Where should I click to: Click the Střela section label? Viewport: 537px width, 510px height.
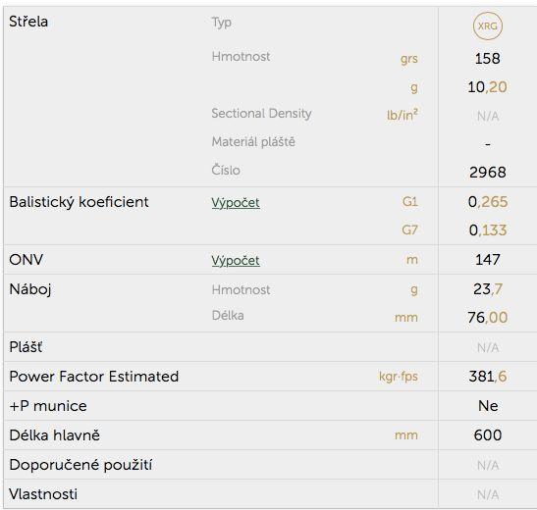28,22
